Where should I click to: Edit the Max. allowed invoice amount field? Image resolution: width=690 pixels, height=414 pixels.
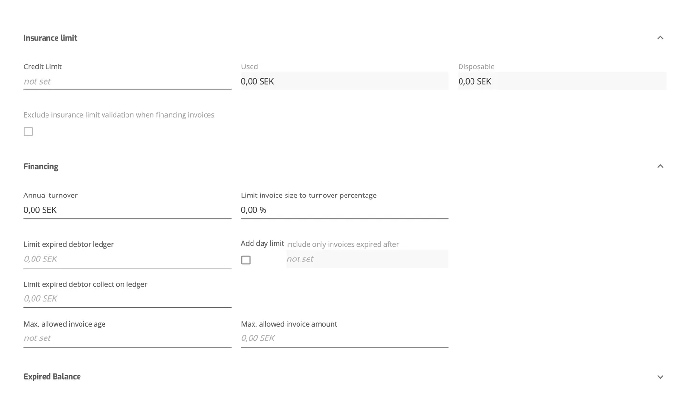(345, 338)
